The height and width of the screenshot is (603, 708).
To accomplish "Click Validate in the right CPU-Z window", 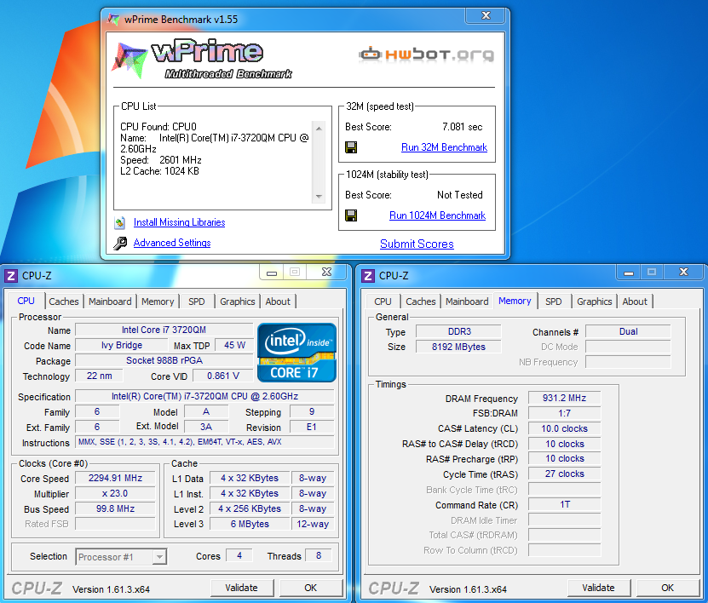I will point(599,588).
